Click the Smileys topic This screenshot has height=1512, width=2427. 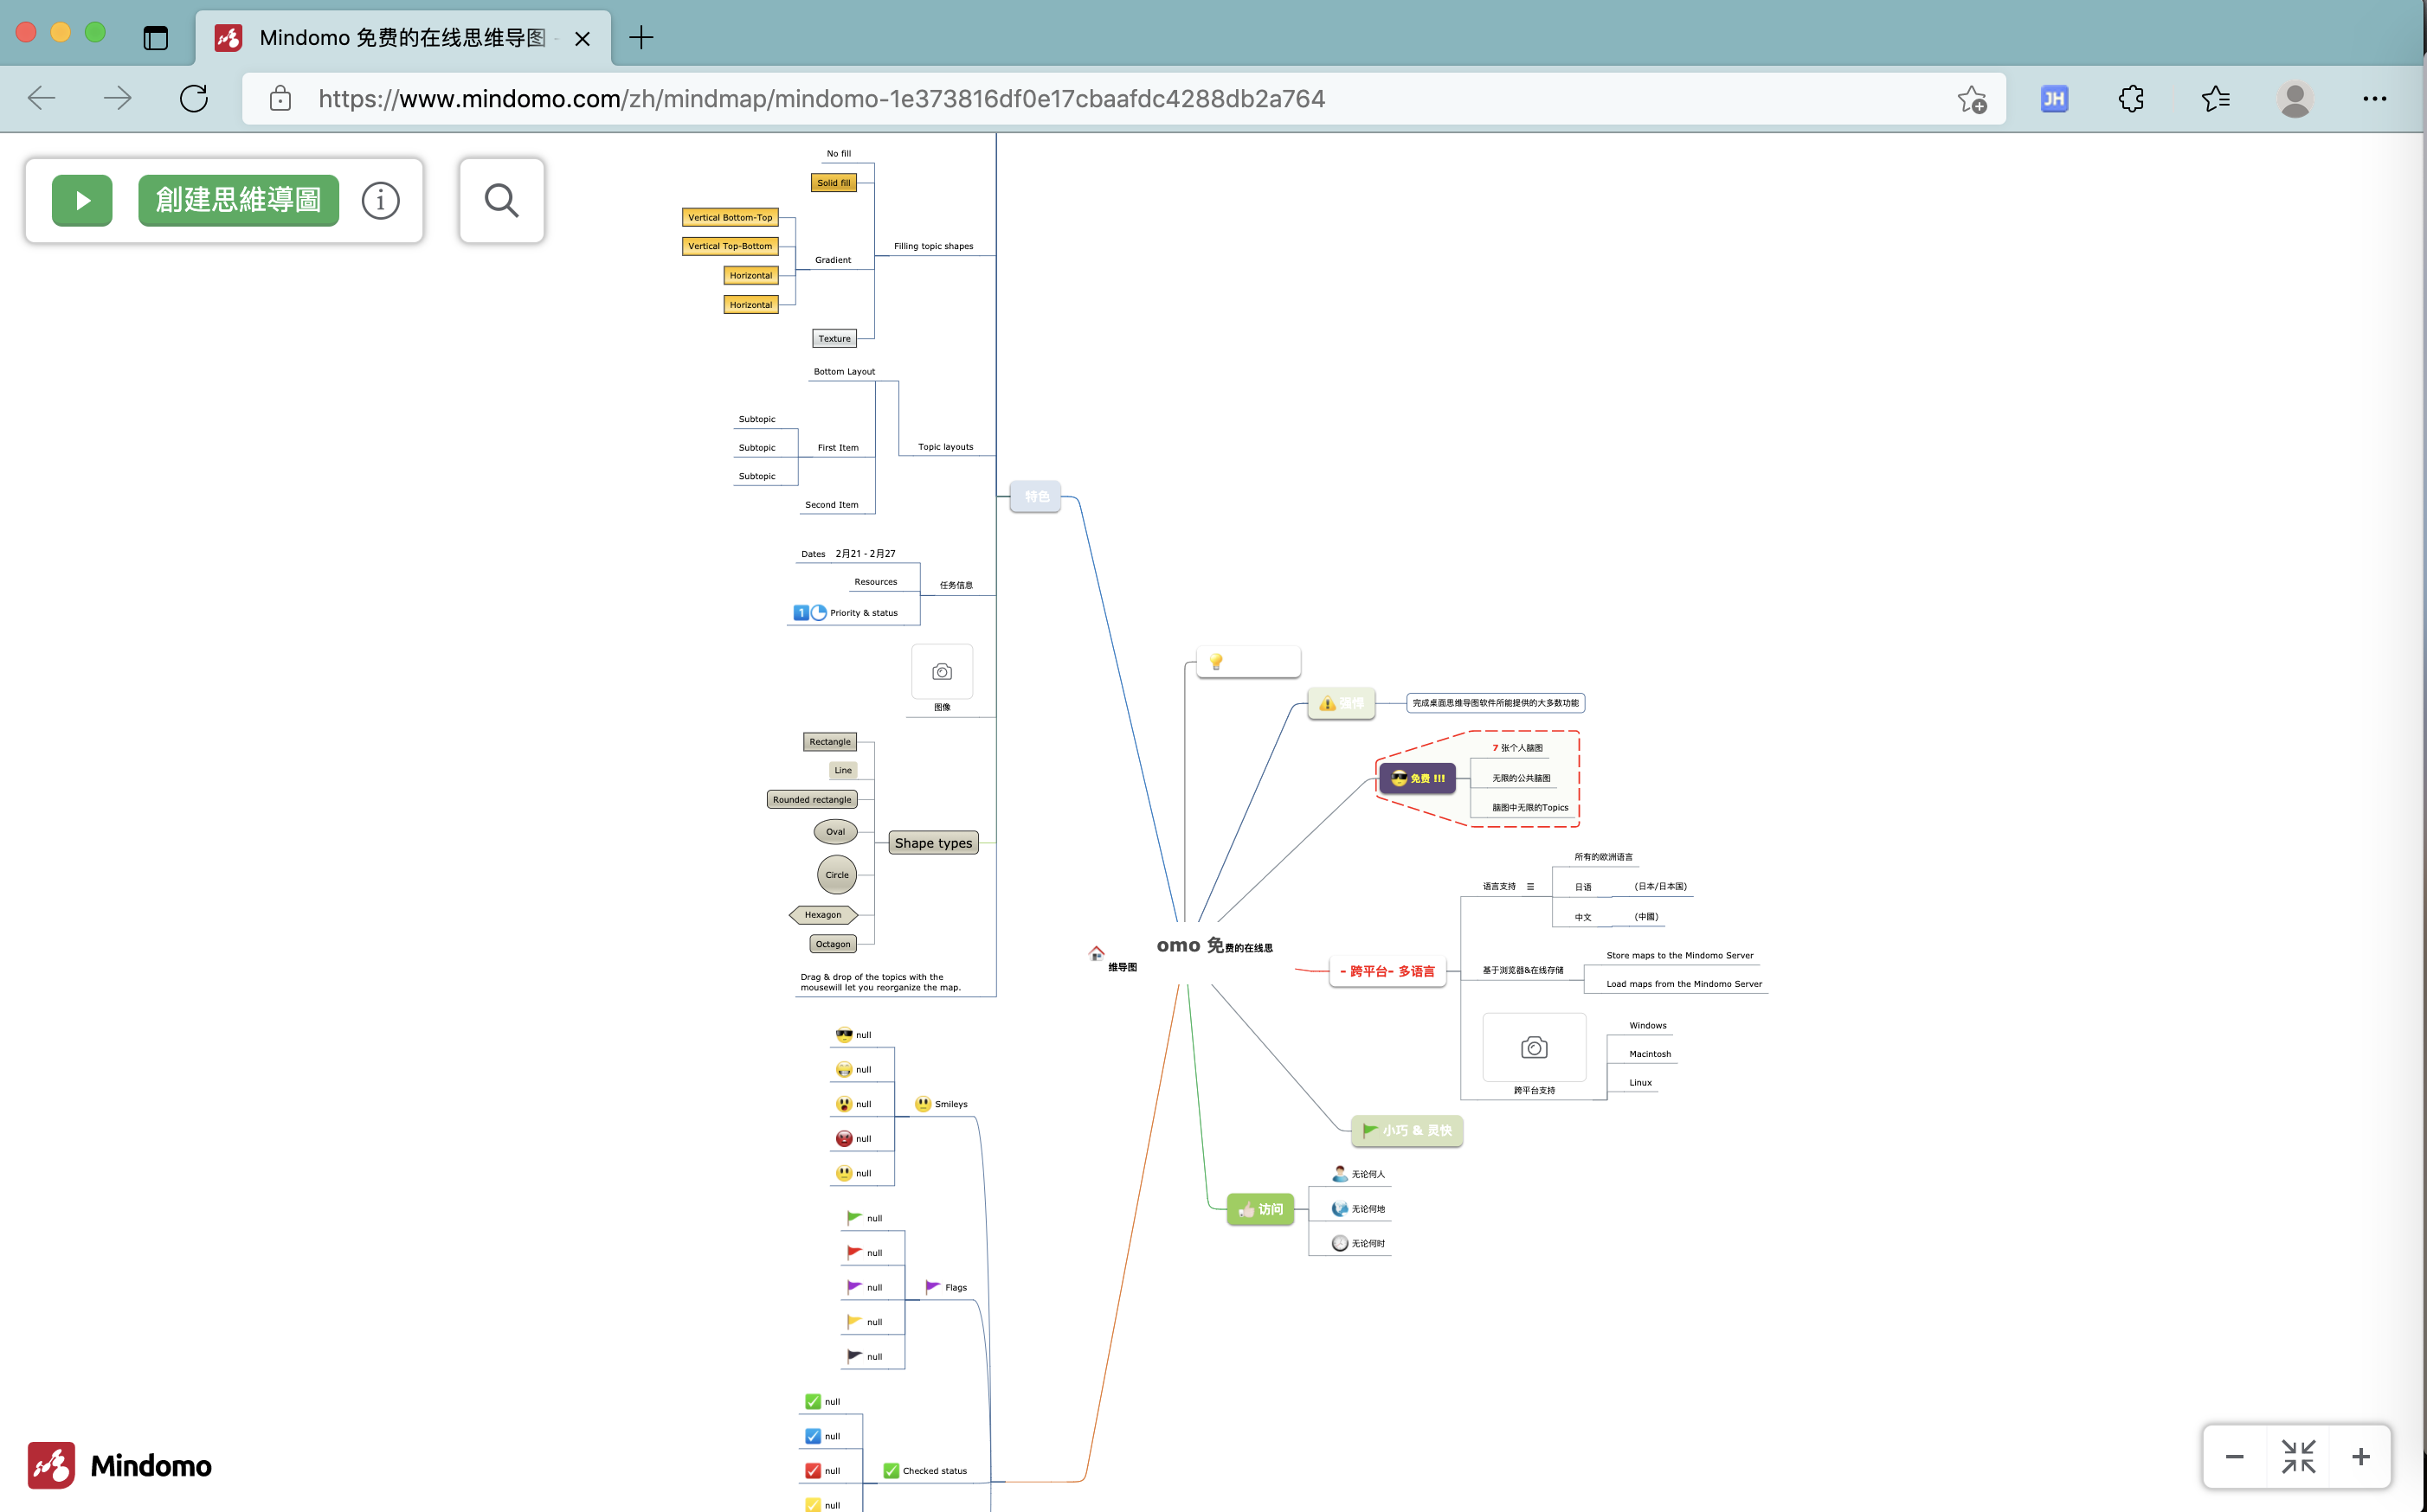click(x=942, y=1104)
